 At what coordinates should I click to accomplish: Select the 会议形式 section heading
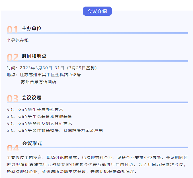[32, 143]
